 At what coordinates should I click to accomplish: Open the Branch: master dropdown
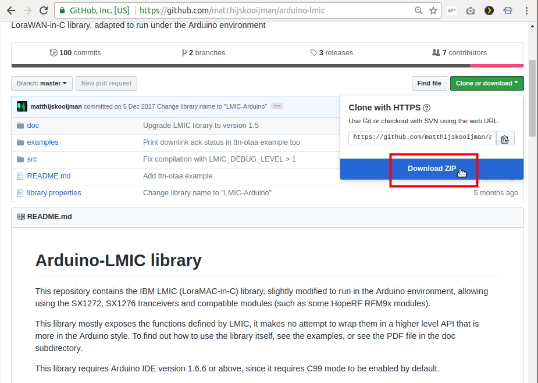click(42, 83)
